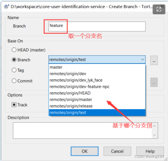Collapse the branch combo box arrow
168x161 pixels.
pyautogui.click(x=142, y=60)
